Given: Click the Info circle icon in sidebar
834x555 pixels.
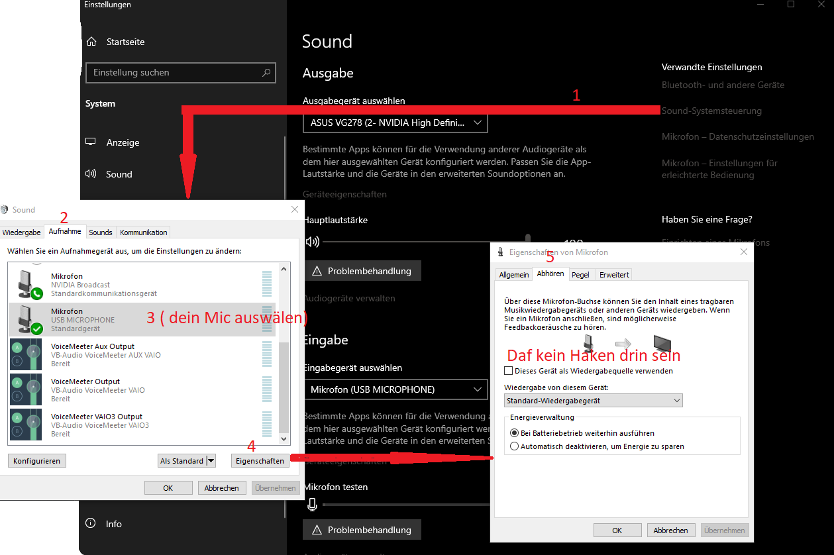Looking at the screenshot, I should (x=91, y=524).
